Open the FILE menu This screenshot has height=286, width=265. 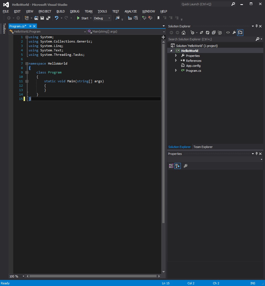point(6,11)
